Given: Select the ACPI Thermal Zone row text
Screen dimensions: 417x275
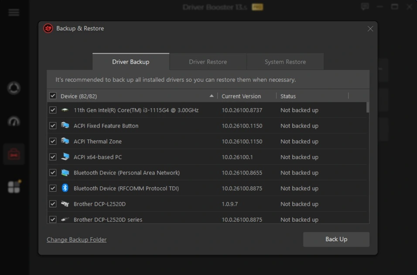Looking at the screenshot, I should [98, 141].
